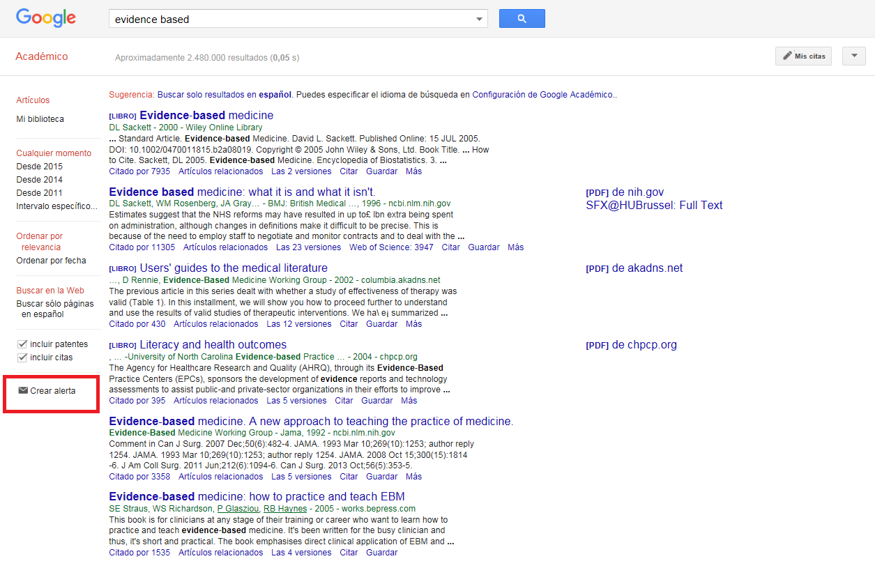Click the blue search magnifier button

click(x=522, y=19)
